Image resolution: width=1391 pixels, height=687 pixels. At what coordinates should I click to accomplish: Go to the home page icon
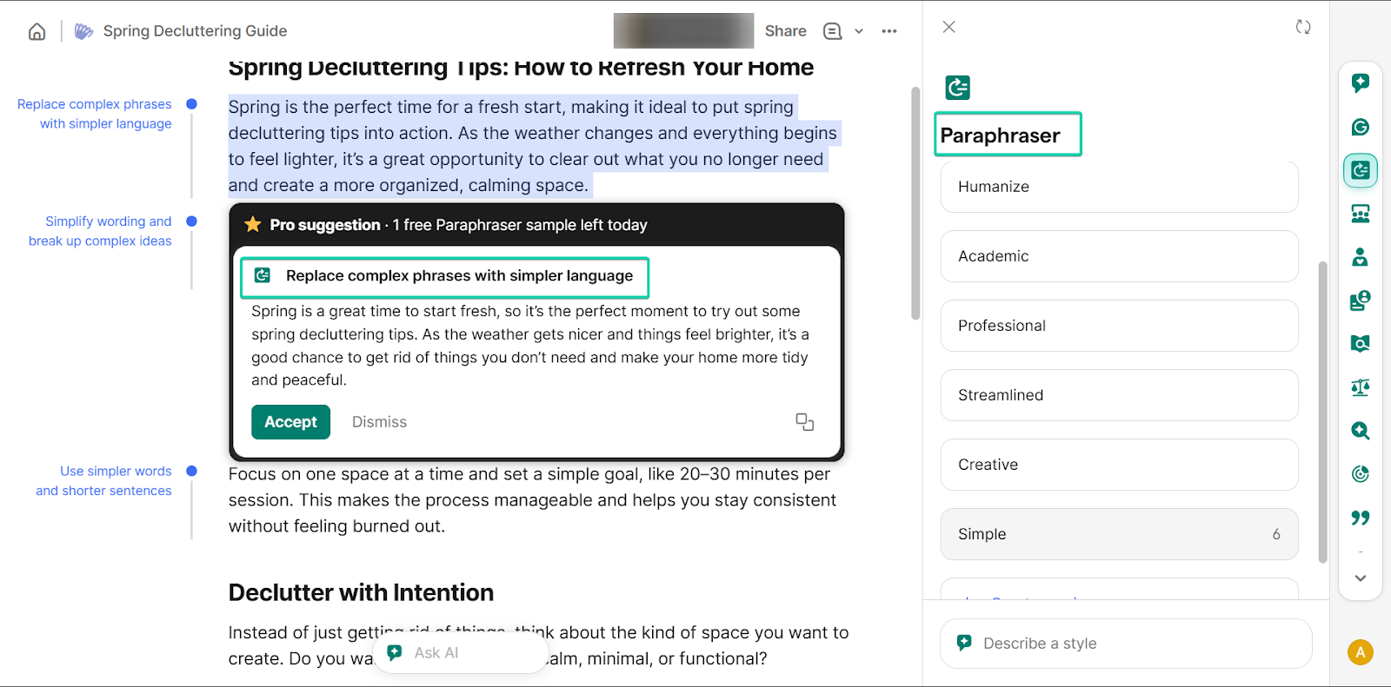pyautogui.click(x=37, y=31)
